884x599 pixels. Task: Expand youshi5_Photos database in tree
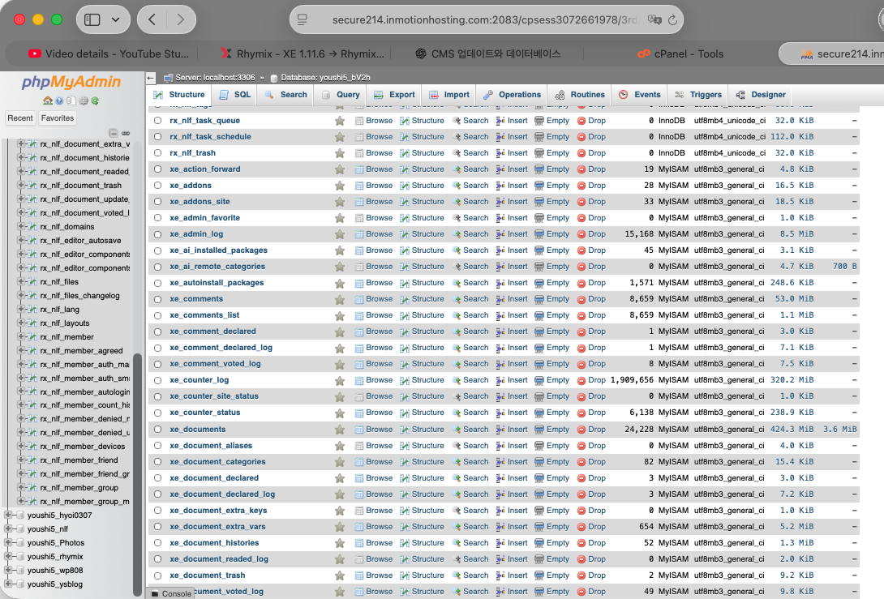[x=8, y=542]
